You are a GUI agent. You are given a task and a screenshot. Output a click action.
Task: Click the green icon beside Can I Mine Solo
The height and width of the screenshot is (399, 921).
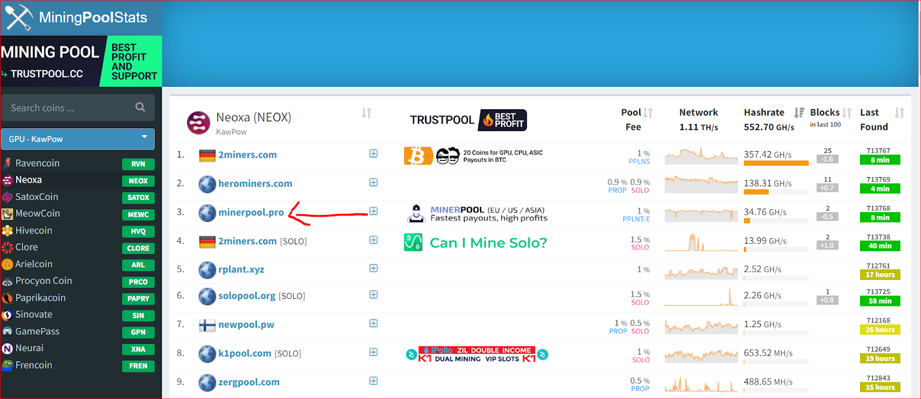pos(413,243)
